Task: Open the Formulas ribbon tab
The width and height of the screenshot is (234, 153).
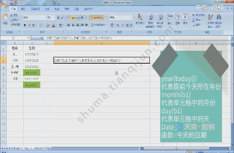Action: (x=47, y=9)
